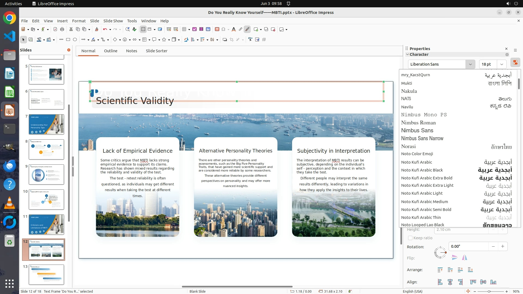
Task: Click the Print icon in toolbar
Action: pos(62,29)
